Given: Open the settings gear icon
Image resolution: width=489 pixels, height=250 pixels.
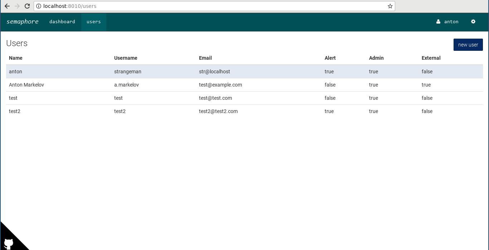Looking at the screenshot, I should coord(473,22).
